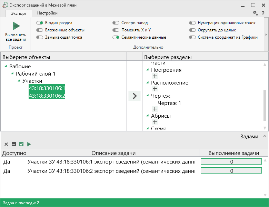
Task: Click Описание задачи column header
Action: point(113,153)
